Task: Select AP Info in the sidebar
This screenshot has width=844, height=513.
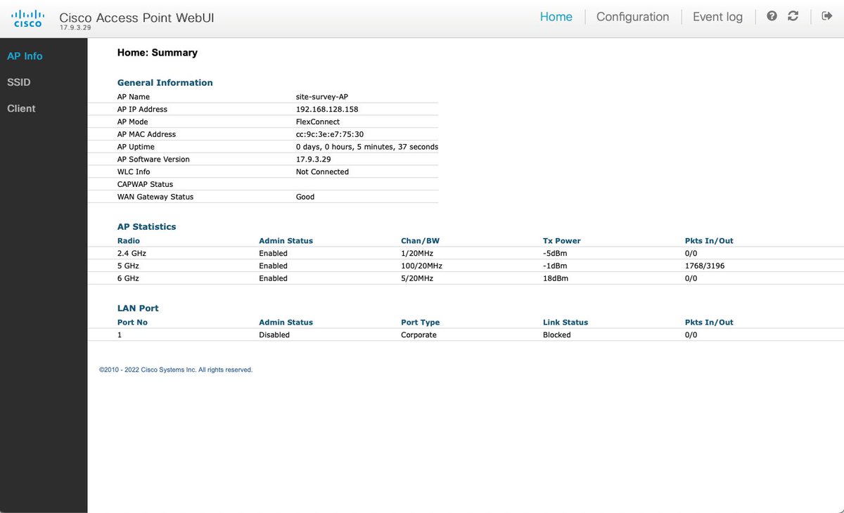Action: pos(25,56)
